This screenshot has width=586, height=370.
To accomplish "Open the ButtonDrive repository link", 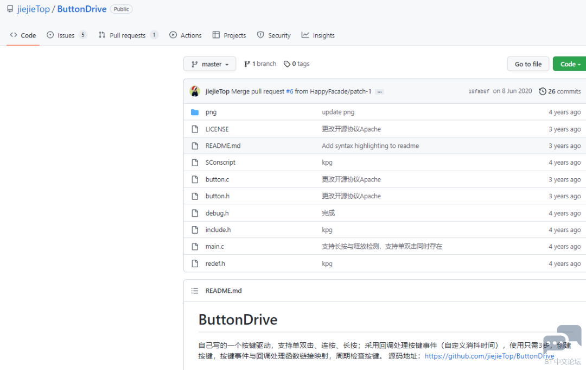I will pos(82,9).
